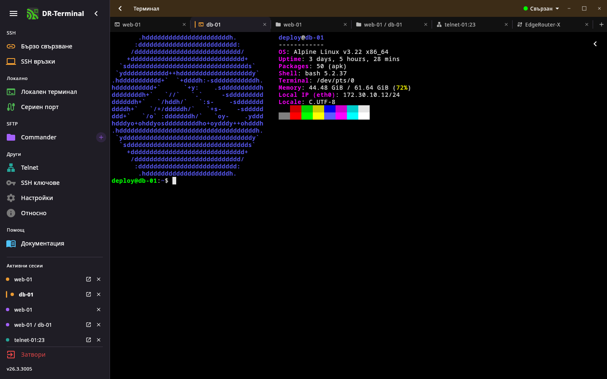Image resolution: width=607 pixels, height=379 pixels.
Task: Close the EdgeRouter-X tab
Action: 587,24
